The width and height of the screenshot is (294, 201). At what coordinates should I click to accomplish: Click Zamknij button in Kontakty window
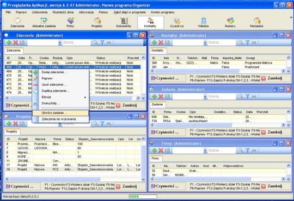tap(275, 78)
